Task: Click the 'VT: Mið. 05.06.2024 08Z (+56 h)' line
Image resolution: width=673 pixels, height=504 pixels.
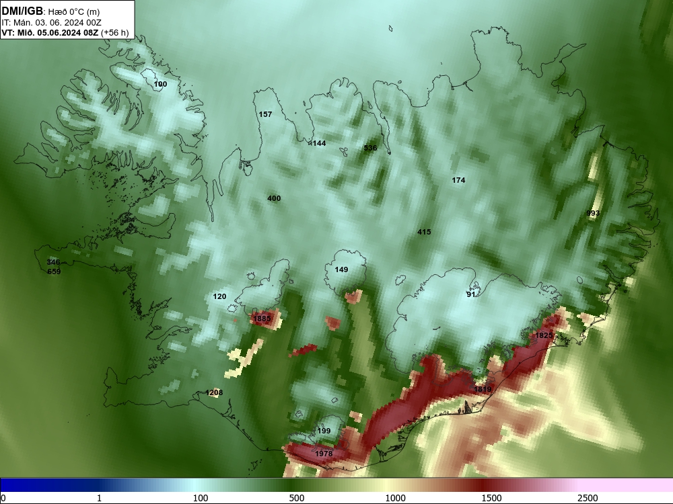Action: click(65, 32)
